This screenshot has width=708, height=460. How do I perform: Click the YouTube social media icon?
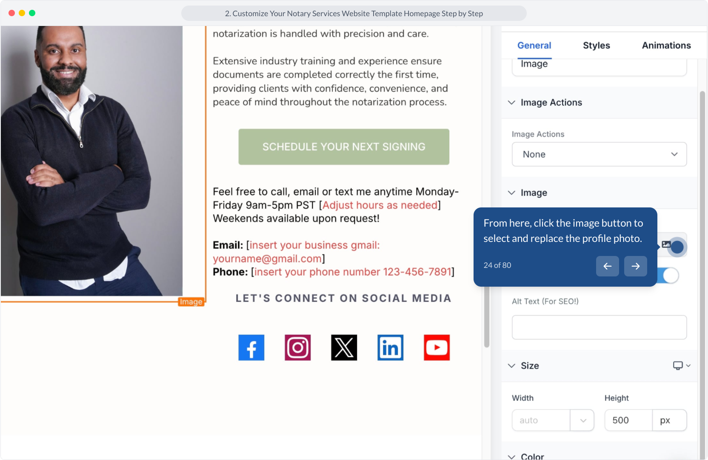pyautogui.click(x=437, y=348)
